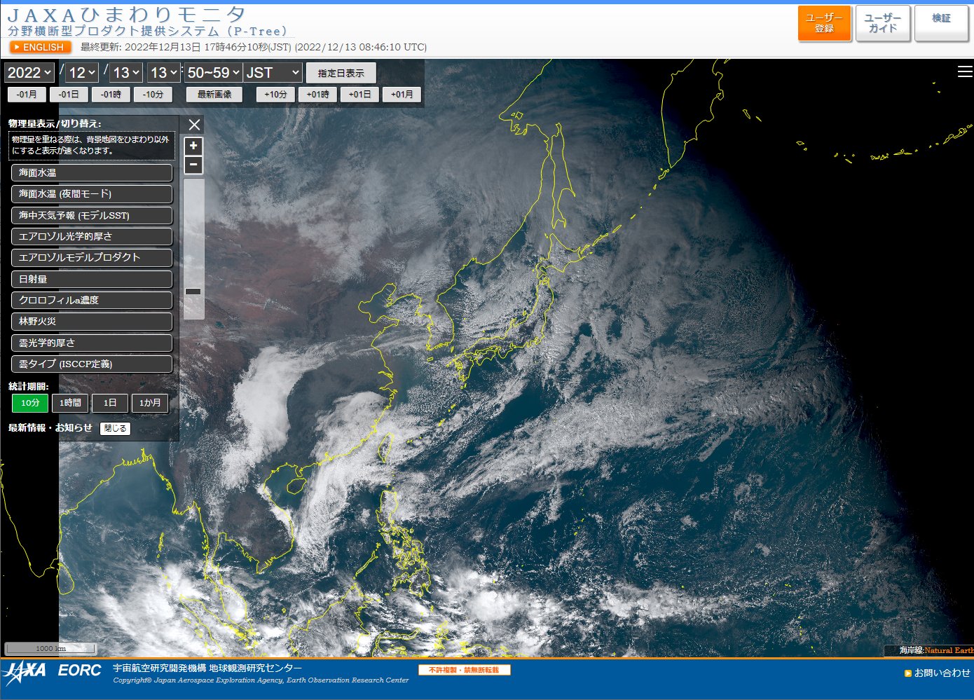
Task: Select the 海面水温 product
Action: coord(92,172)
